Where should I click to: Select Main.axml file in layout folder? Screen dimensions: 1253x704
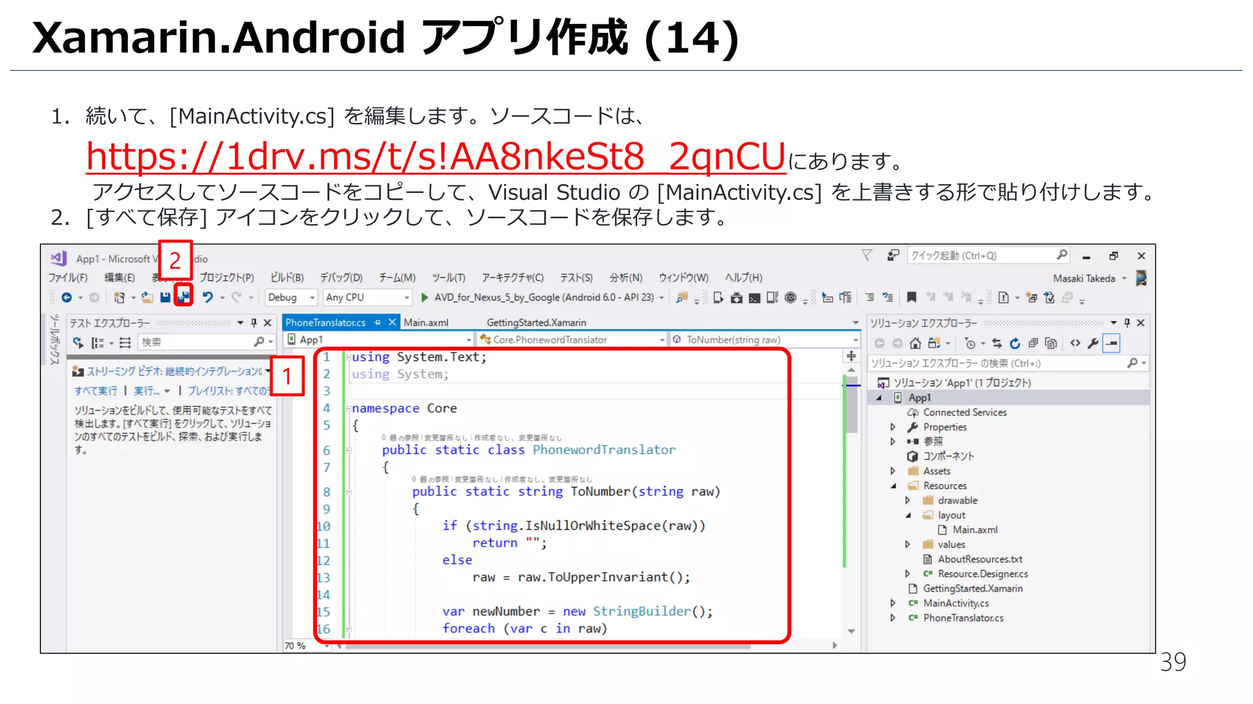[x=975, y=530]
